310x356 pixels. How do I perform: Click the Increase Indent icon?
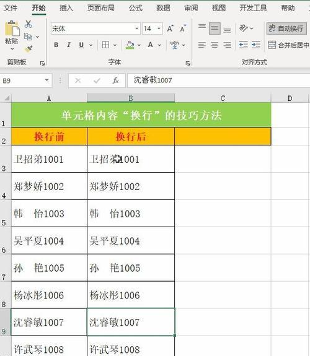pos(256,45)
